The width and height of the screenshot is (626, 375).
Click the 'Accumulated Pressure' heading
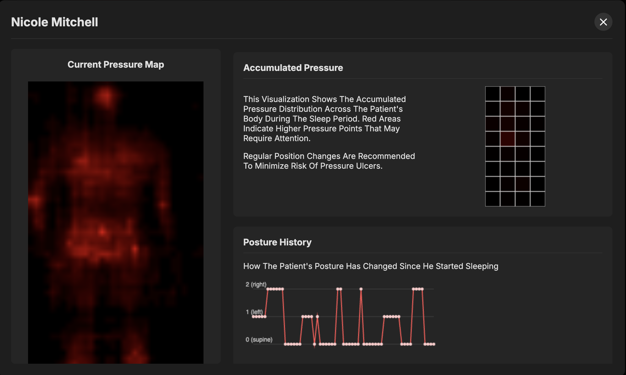click(x=293, y=68)
